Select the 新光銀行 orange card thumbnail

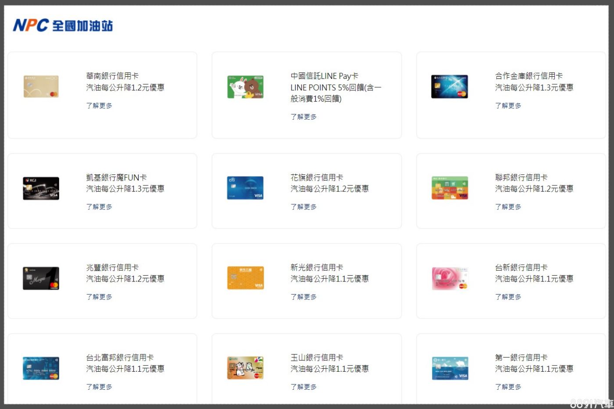(x=245, y=278)
